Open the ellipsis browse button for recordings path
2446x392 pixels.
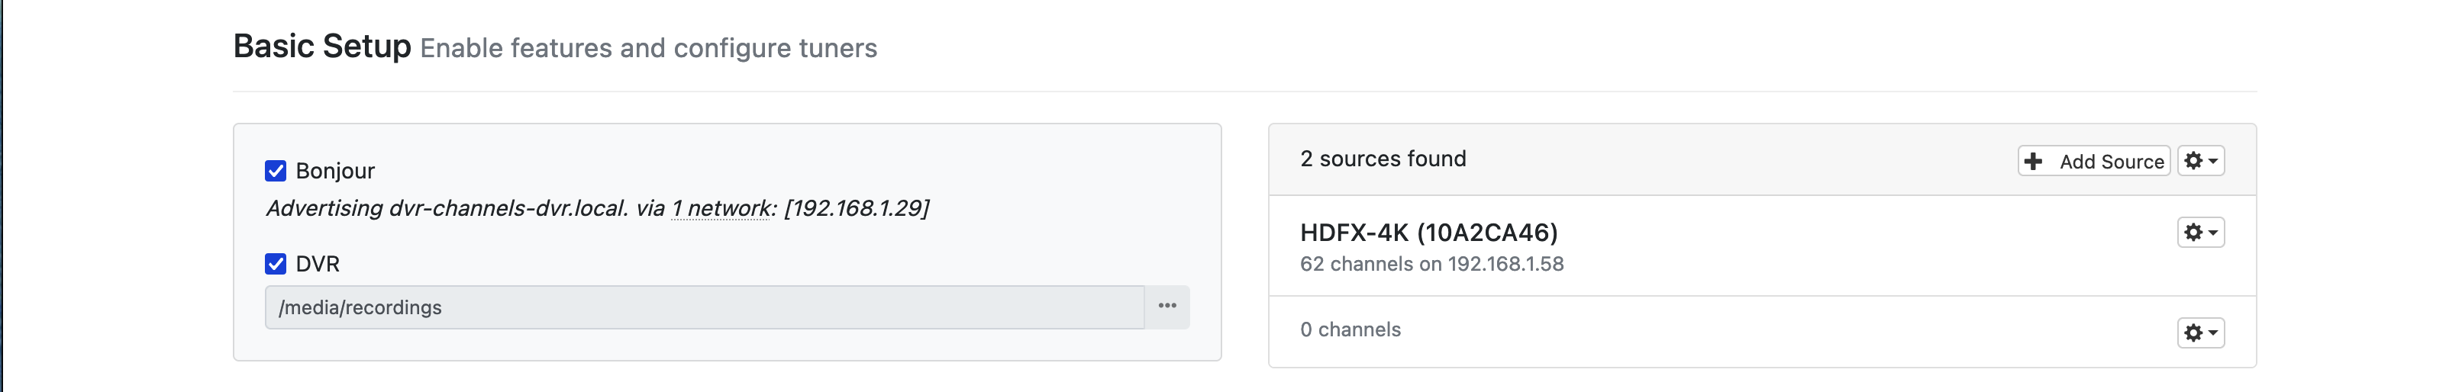tap(1167, 307)
